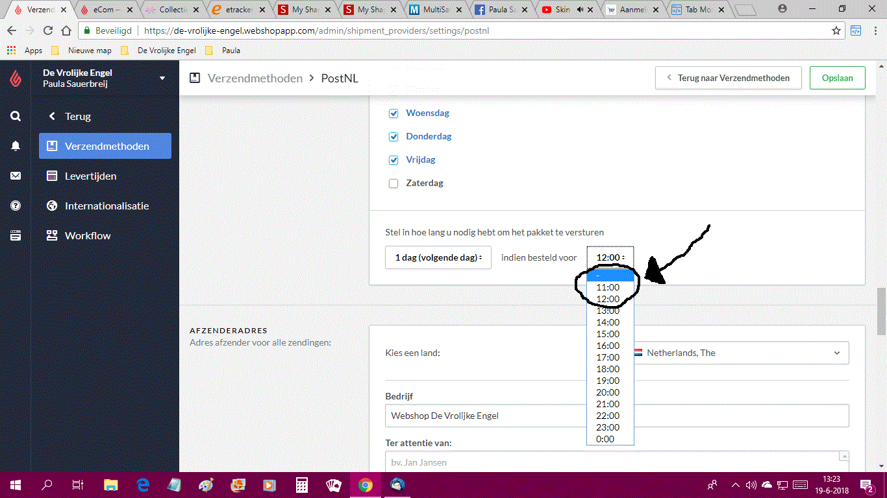Switch to the etracker browser tab

(238, 10)
